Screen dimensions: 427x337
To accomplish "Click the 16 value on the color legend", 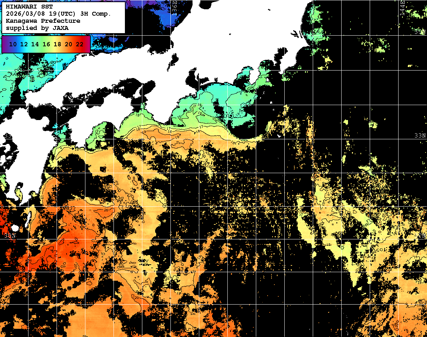I will (46, 44).
